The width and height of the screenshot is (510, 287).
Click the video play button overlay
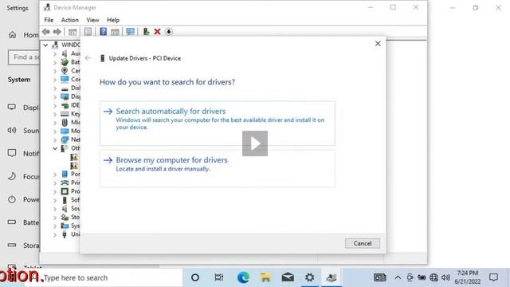tap(255, 143)
